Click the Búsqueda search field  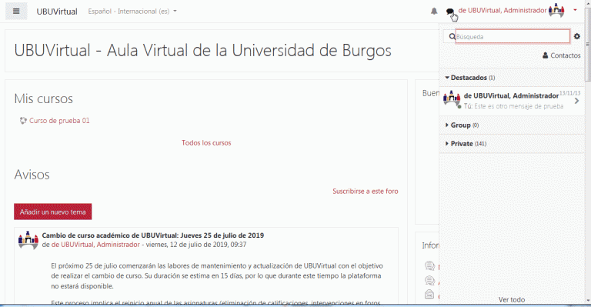(x=513, y=36)
